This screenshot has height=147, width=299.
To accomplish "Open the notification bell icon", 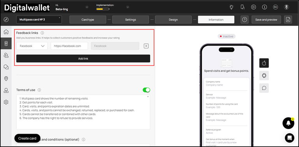I will point(288,123).
